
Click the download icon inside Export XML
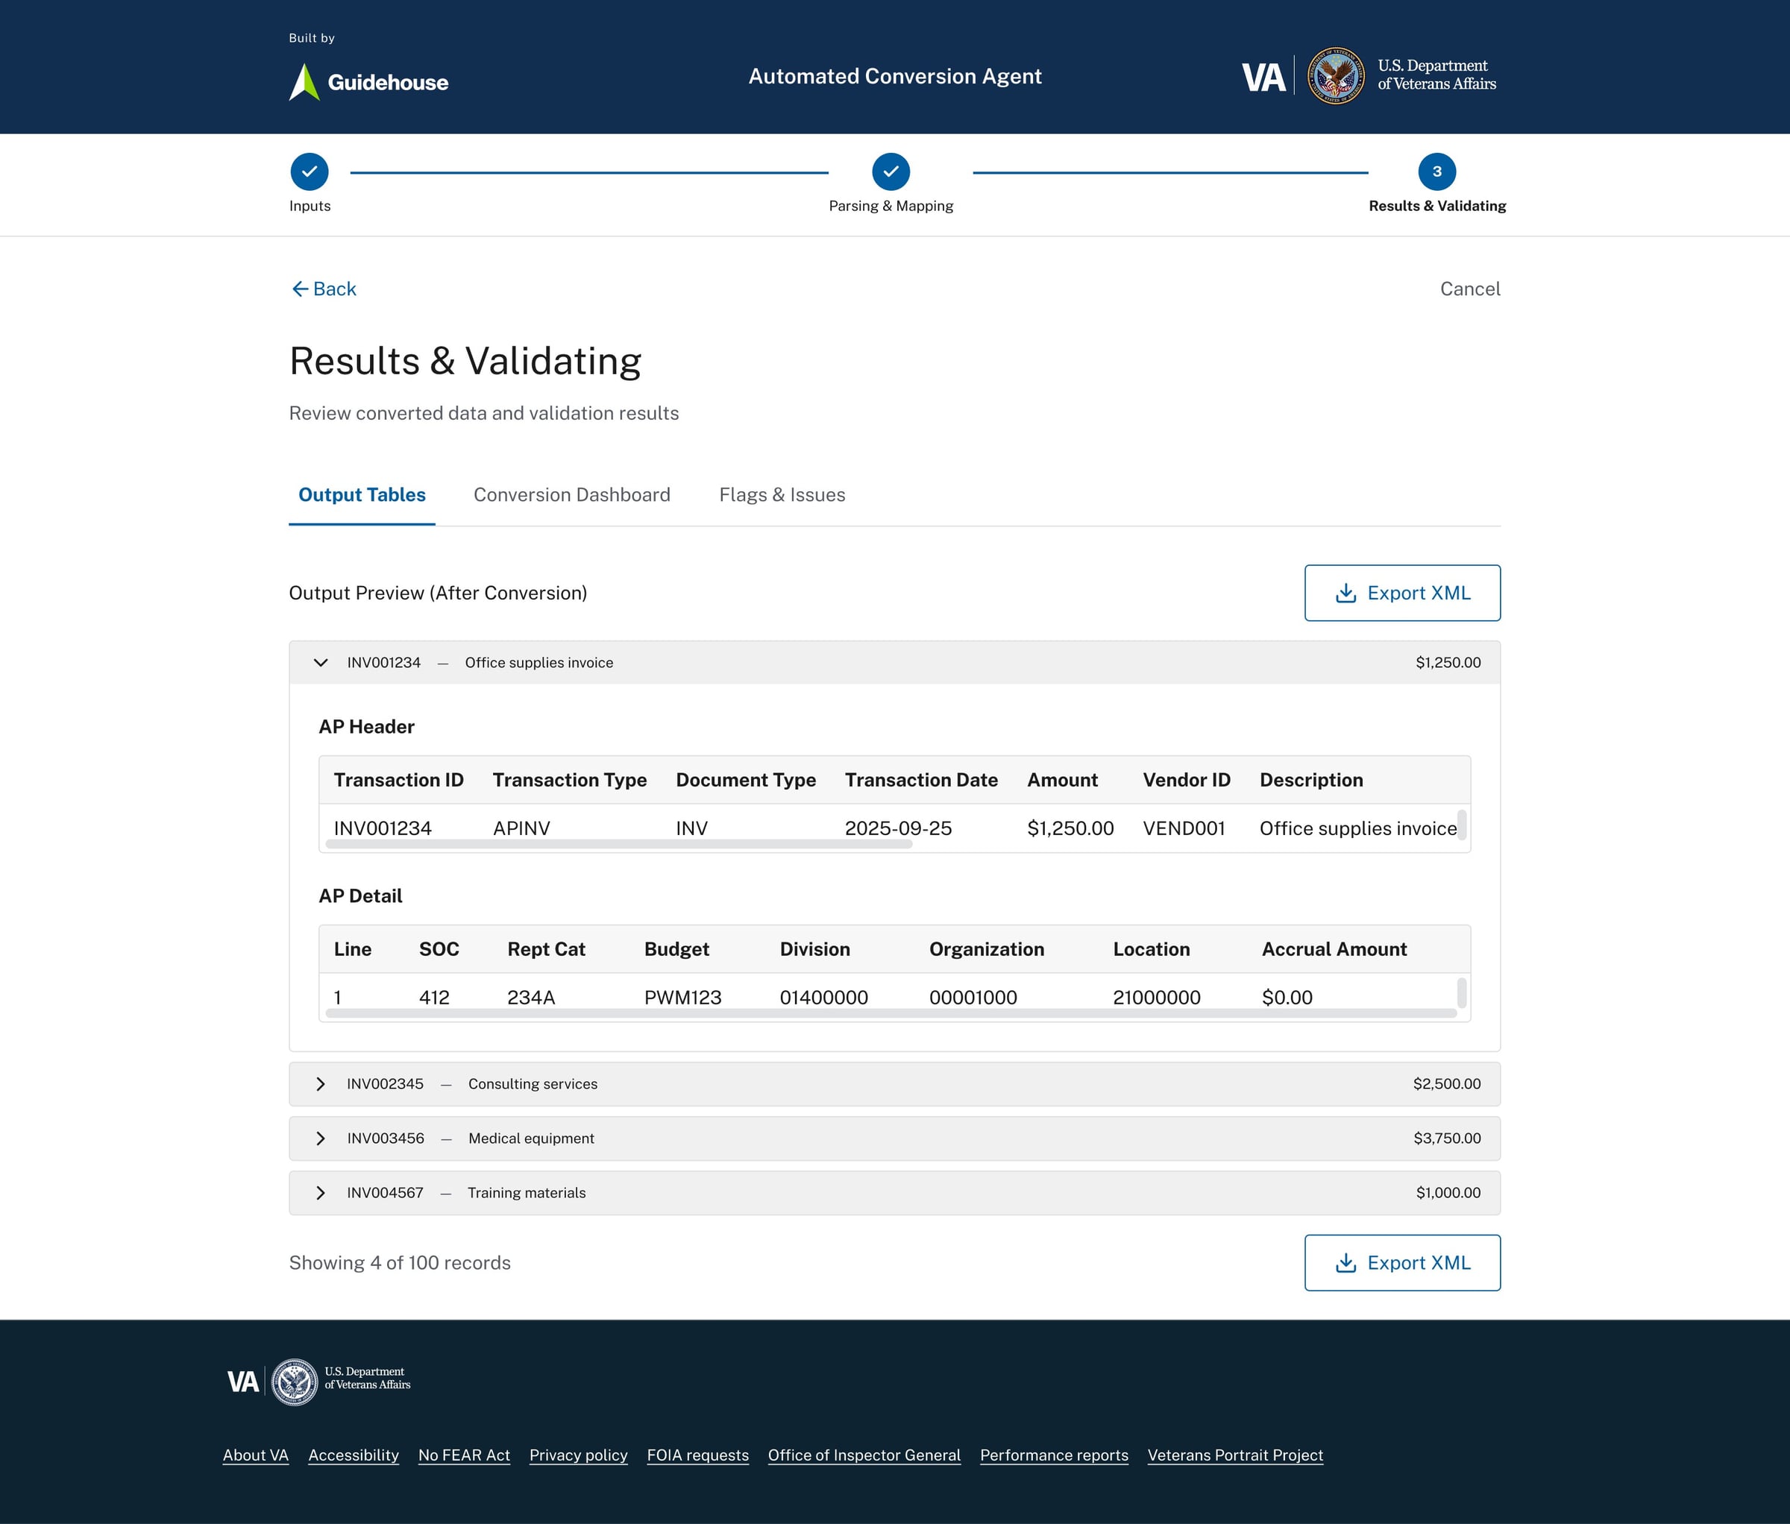pos(1346,593)
